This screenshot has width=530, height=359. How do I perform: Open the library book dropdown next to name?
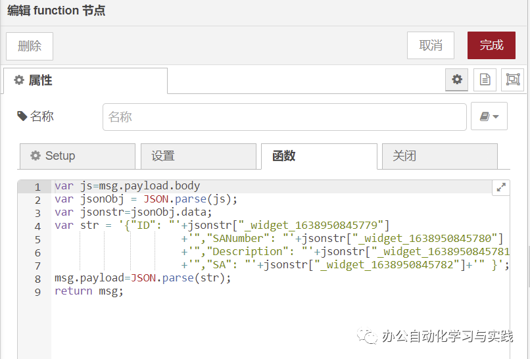pos(489,116)
